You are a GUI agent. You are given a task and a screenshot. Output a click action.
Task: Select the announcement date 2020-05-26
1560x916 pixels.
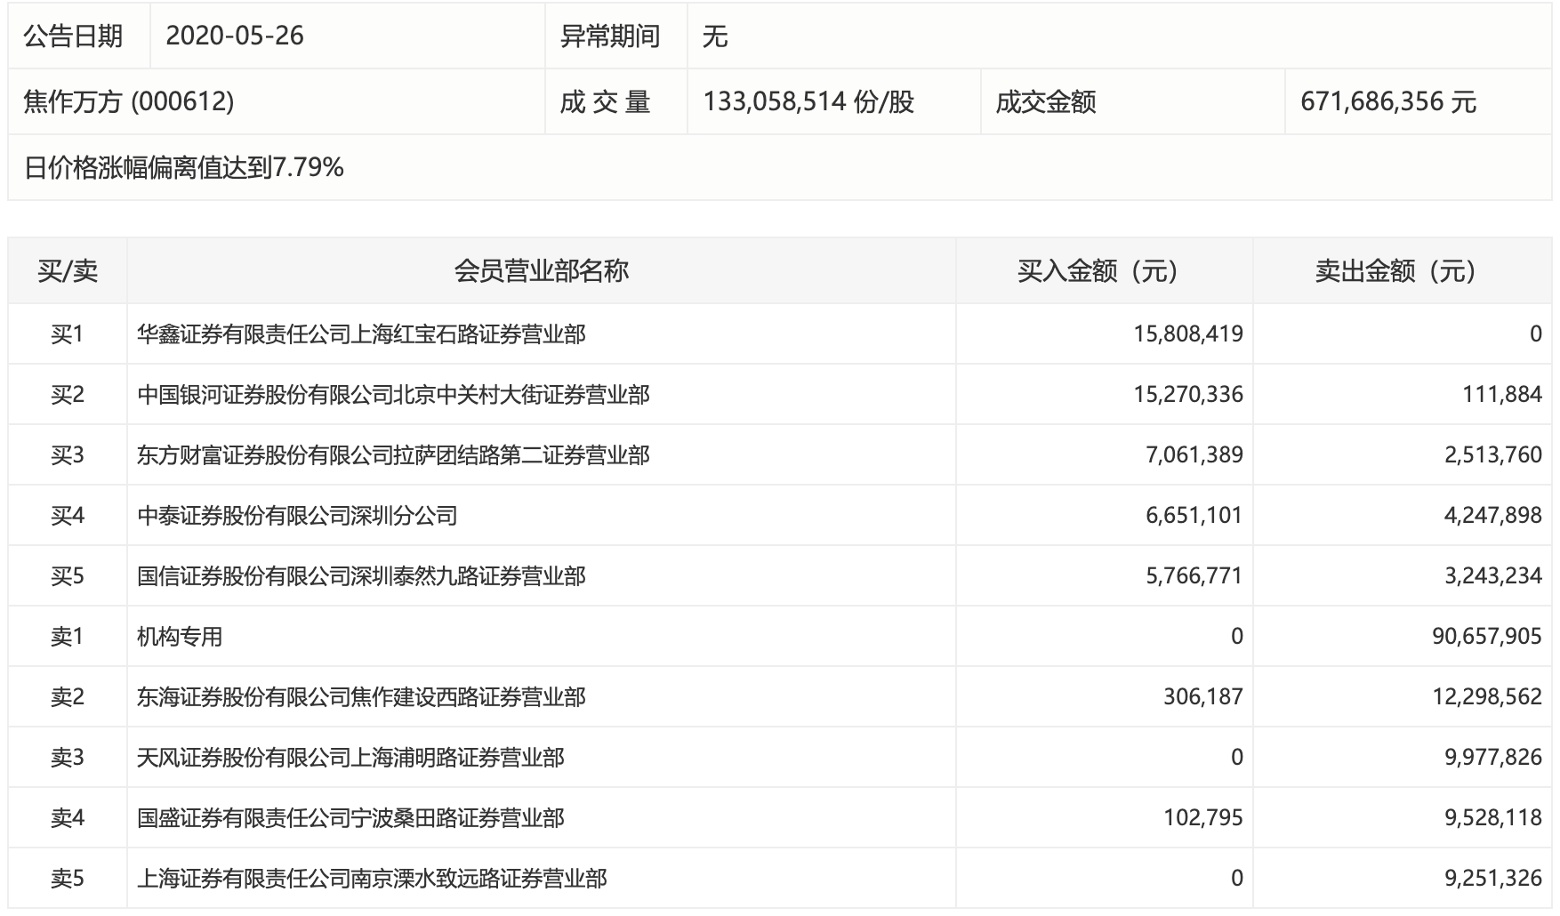point(235,36)
